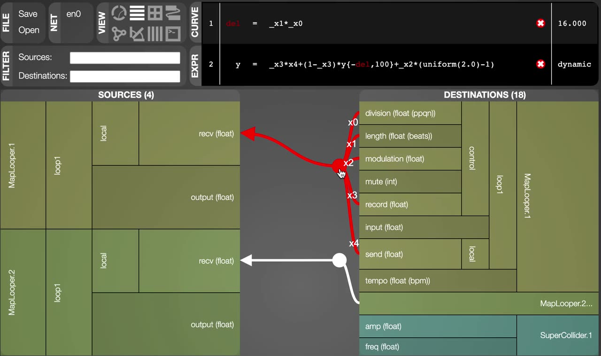Switch to the node graph view

coord(119,34)
